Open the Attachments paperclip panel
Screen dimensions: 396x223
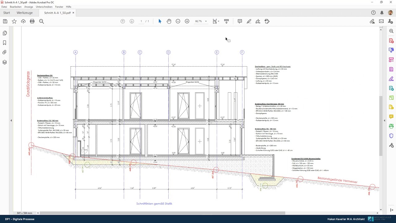(5, 52)
